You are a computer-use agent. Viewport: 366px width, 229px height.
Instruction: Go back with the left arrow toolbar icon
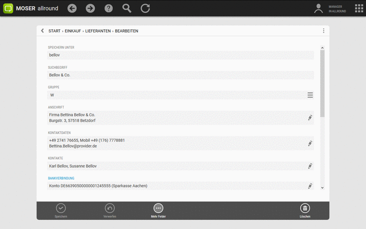(72, 8)
